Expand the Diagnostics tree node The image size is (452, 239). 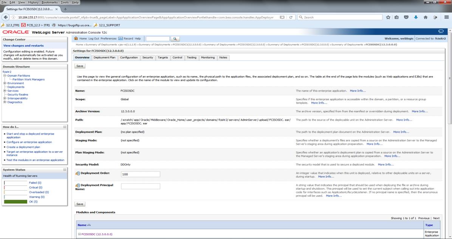tap(5, 102)
